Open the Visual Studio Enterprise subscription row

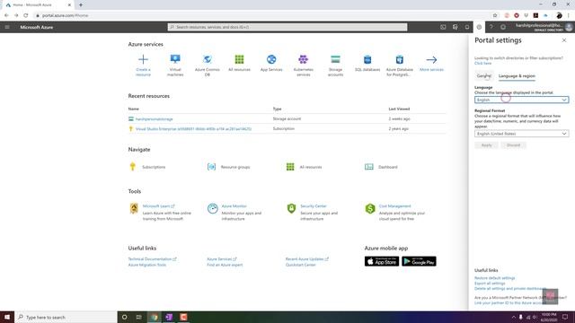(193, 129)
